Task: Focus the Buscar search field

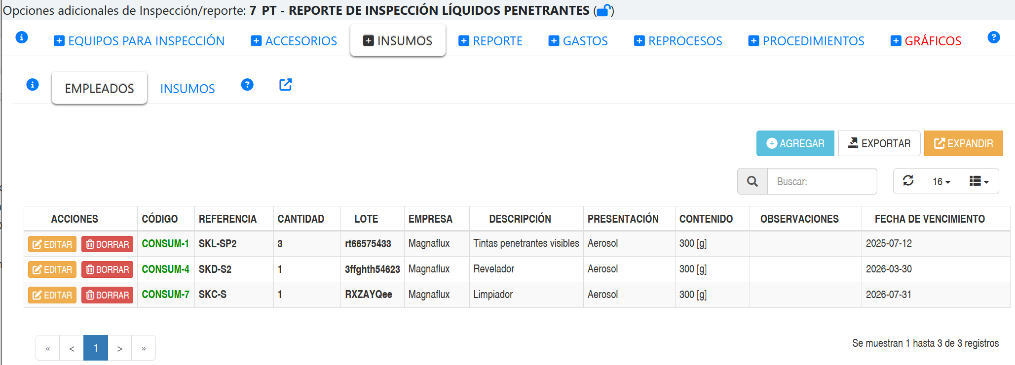Action: tap(822, 182)
